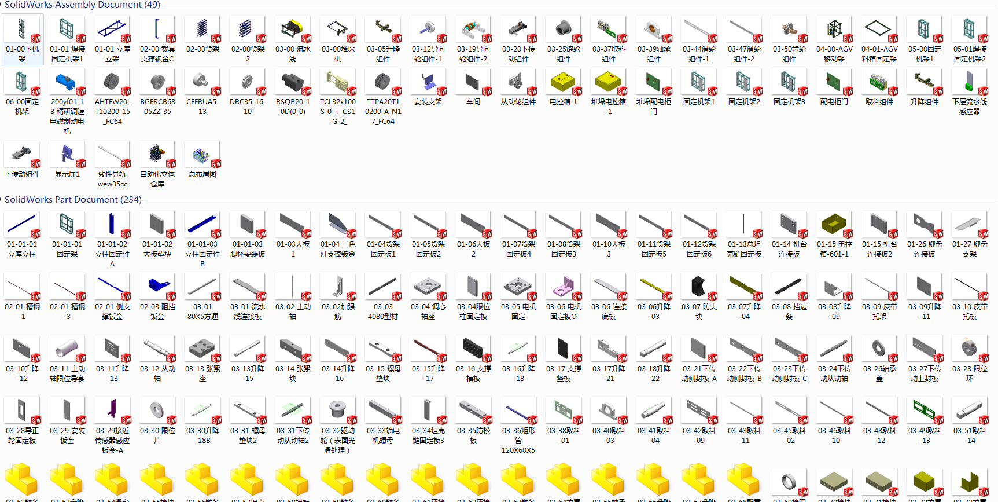998x502 pixels.
Task: Click the file name TTPA20T10200_A_N17_FC64
Action: tap(383, 112)
